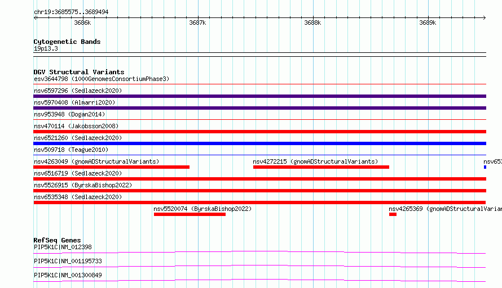
Task: Click the purple bar of nsv5970408
Action: click(x=259, y=108)
